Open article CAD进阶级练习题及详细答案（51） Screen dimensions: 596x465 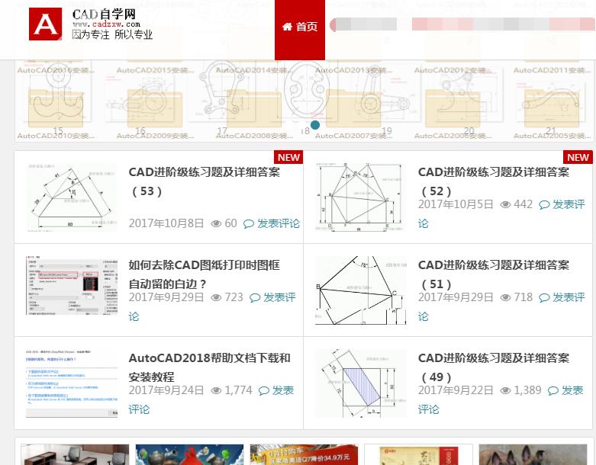click(494, 274)
